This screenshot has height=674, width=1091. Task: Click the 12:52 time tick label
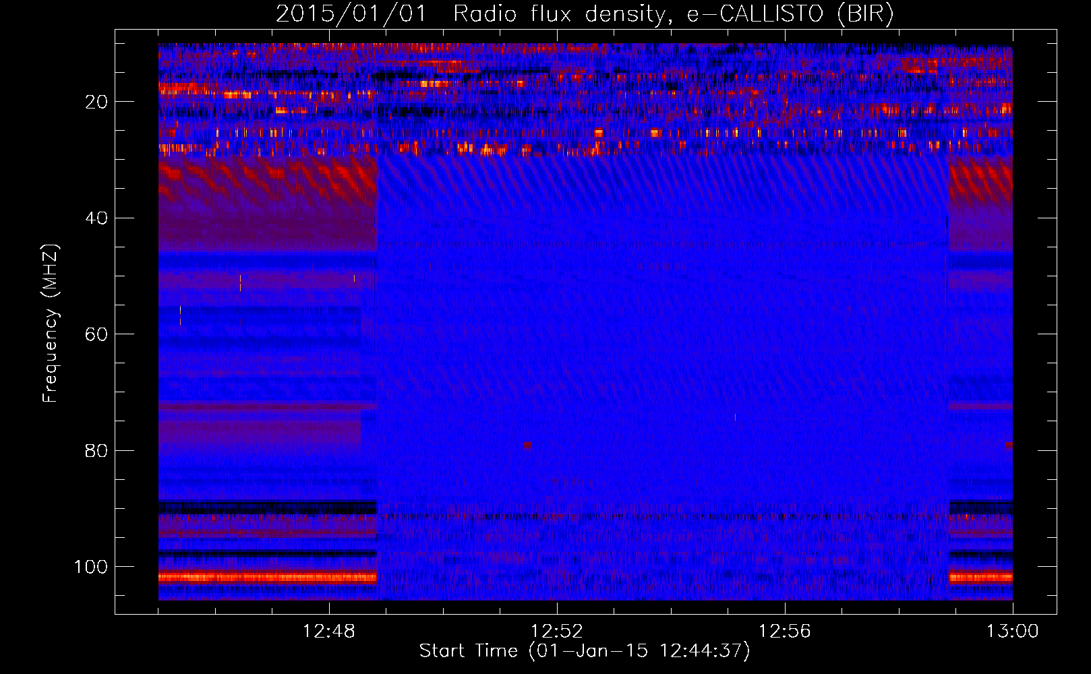[556, 632]
